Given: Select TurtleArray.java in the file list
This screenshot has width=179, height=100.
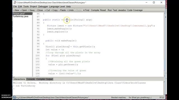Looking at the screenshot, I should 20,16.
